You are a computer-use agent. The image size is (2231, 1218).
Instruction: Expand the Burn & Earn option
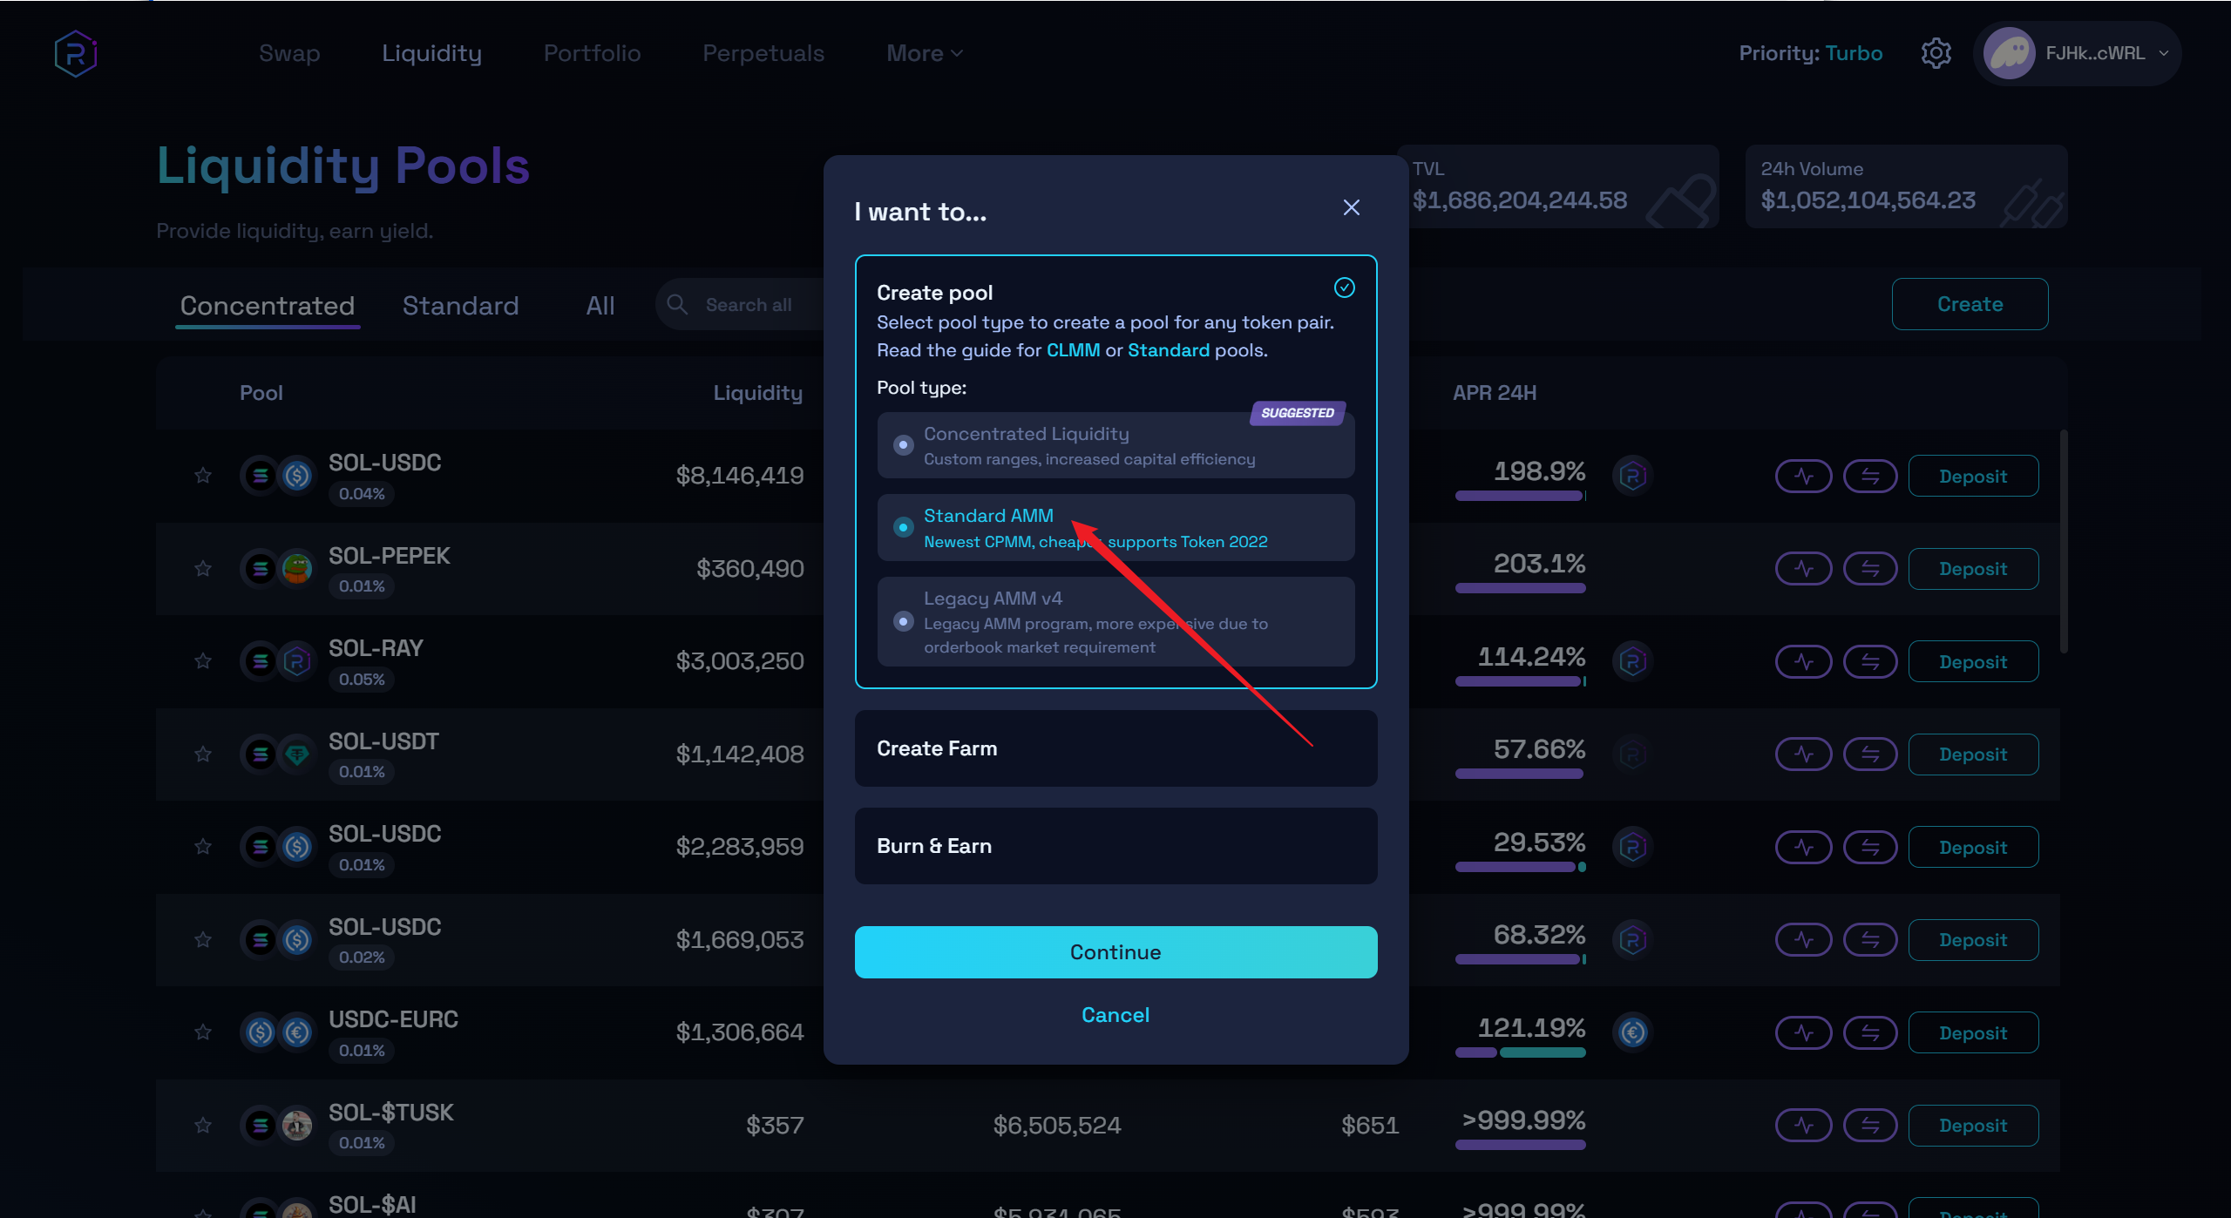(x=1115, y=846)
